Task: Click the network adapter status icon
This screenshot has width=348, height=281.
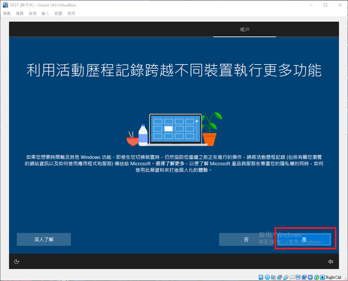Action: tap(279, 277)
